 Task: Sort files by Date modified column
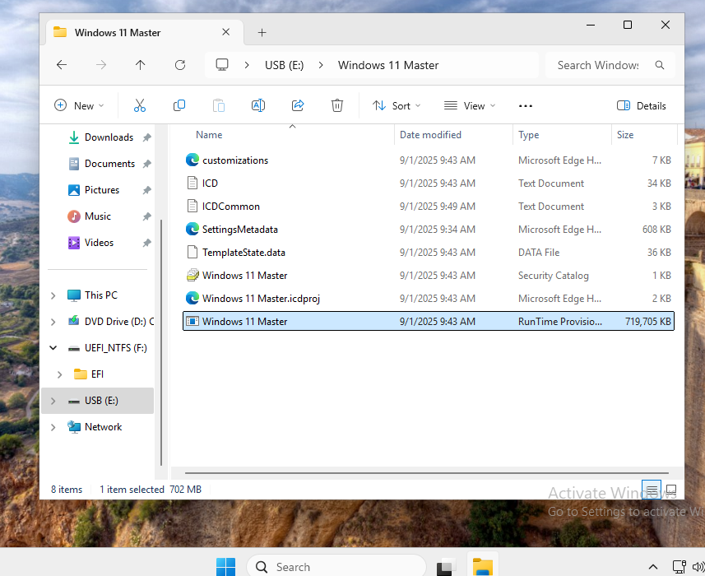tap(430, 135)
